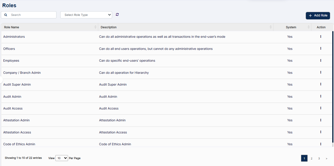The image size is (334, 166).
Task: Open the action menu for Officers role
Action: (321, 48)
